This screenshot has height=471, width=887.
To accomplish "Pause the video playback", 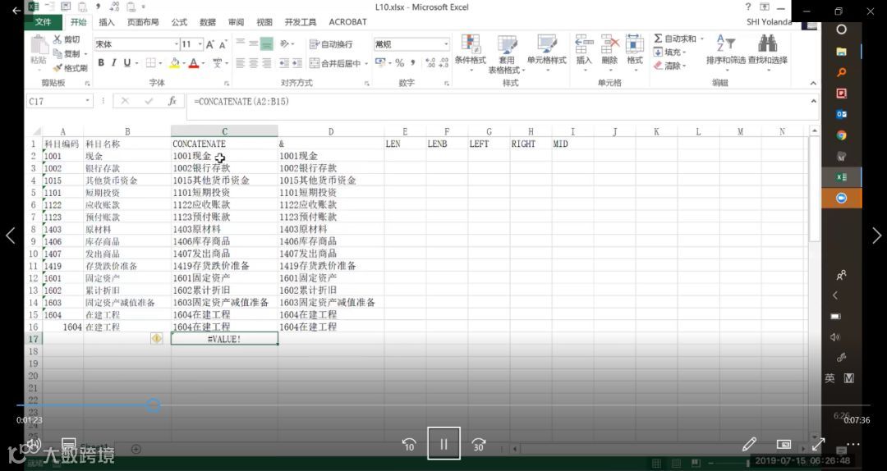I will click(x=443, y=444).
